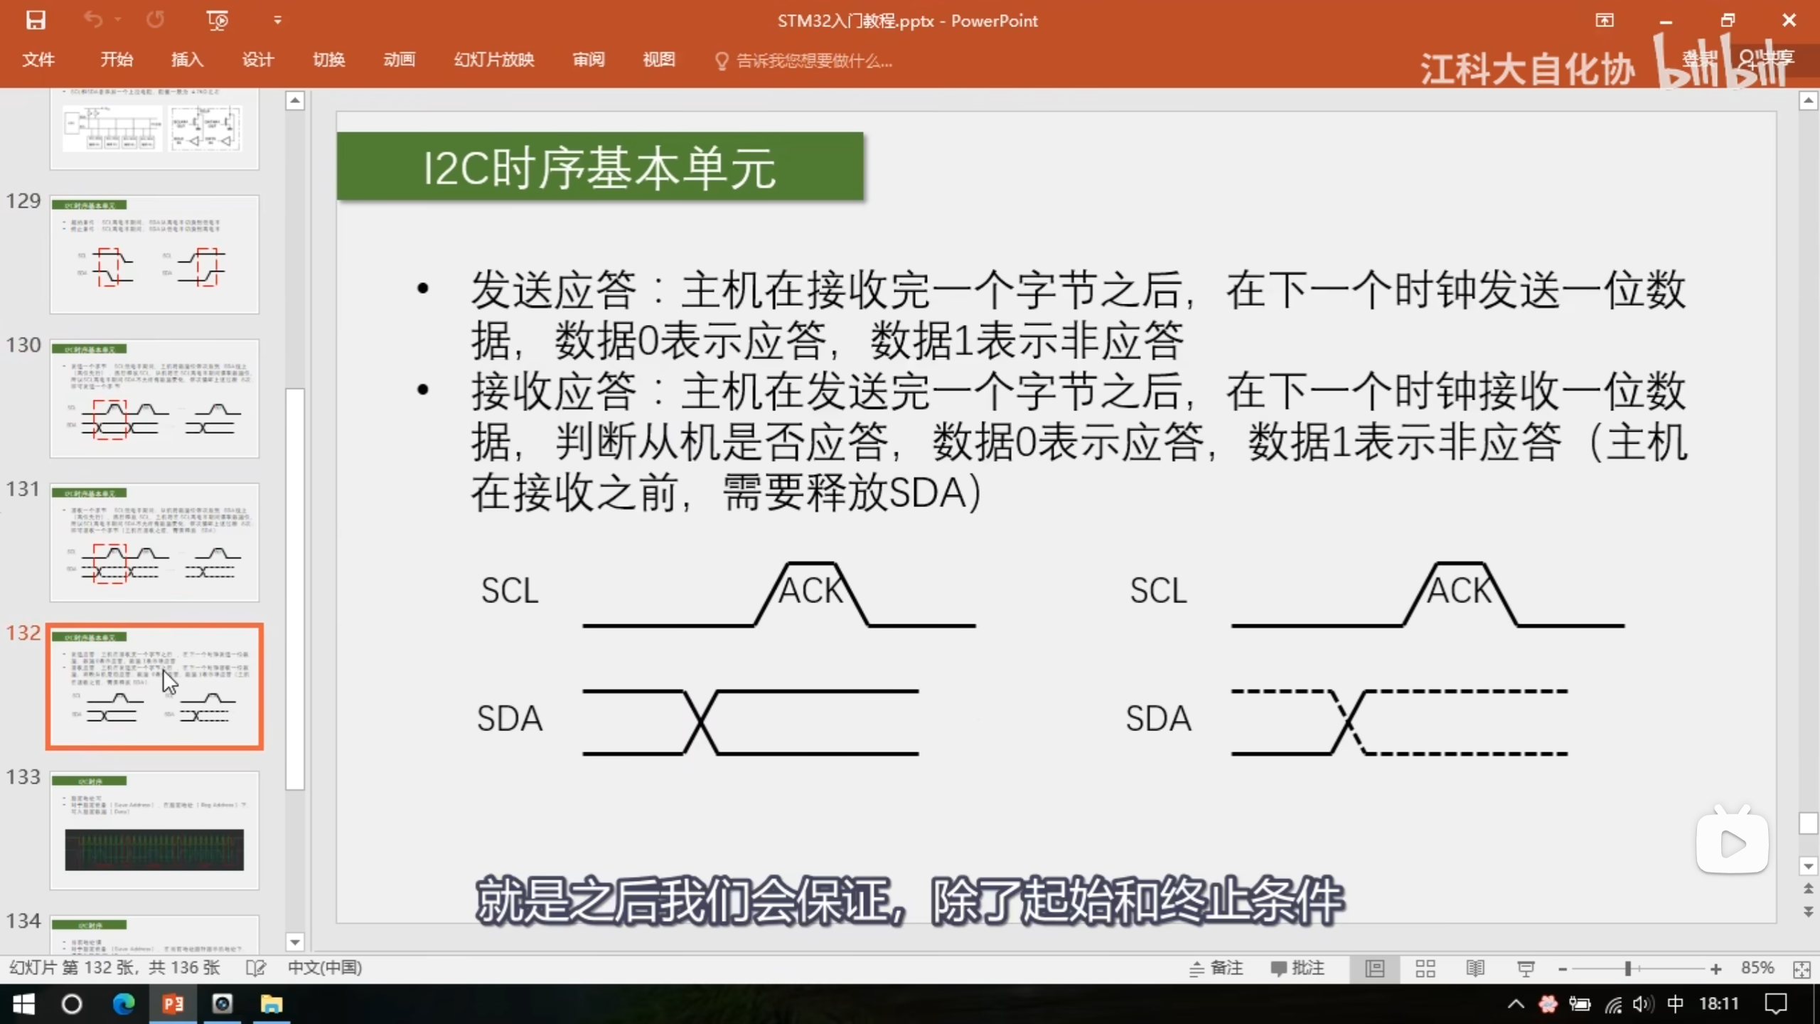Select slide 133 thumbnail

pos(154,830)
